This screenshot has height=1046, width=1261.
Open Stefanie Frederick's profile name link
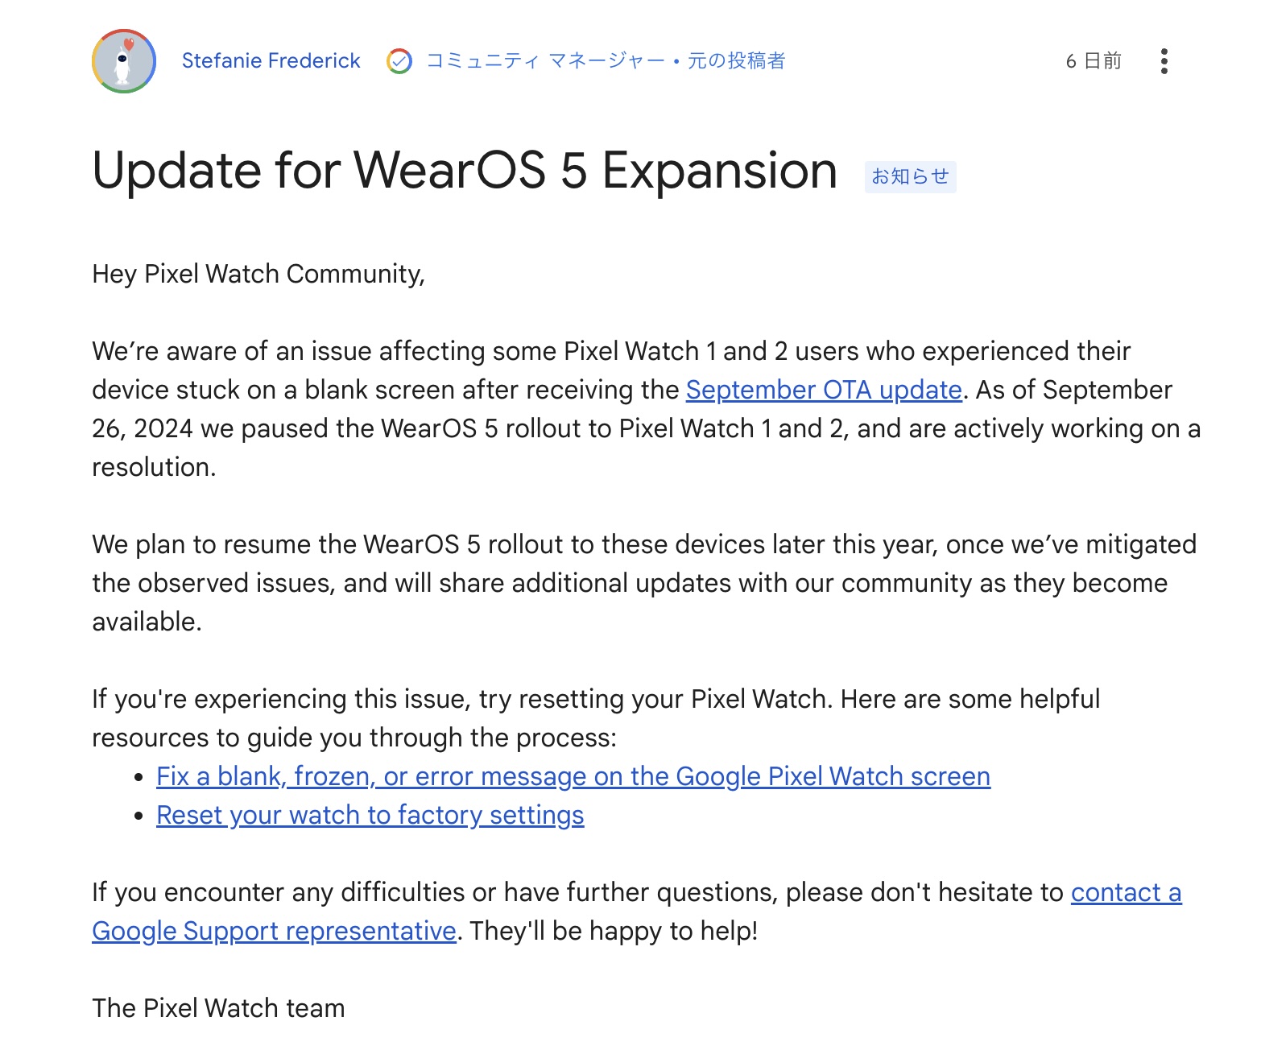point(271,61)
